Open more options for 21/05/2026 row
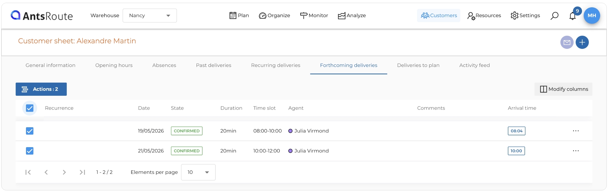The height and width of the screenshot is (193, 608). (x=576, y=151)
